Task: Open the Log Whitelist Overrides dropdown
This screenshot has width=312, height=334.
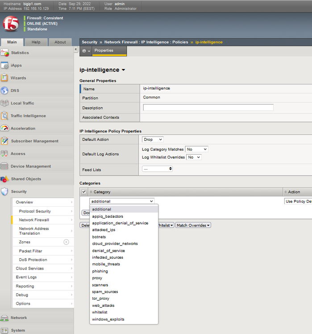Action: pos(194,157)
